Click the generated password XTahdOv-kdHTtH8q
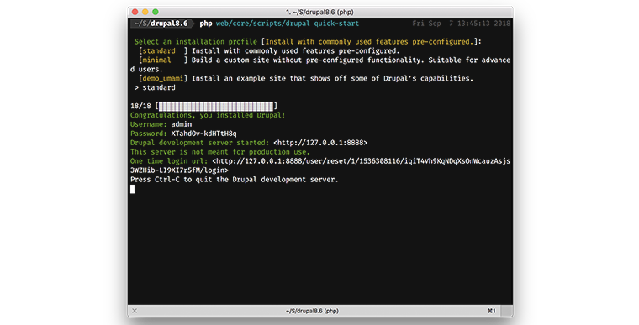The image size is (639, 325). [x=203, y=134]
